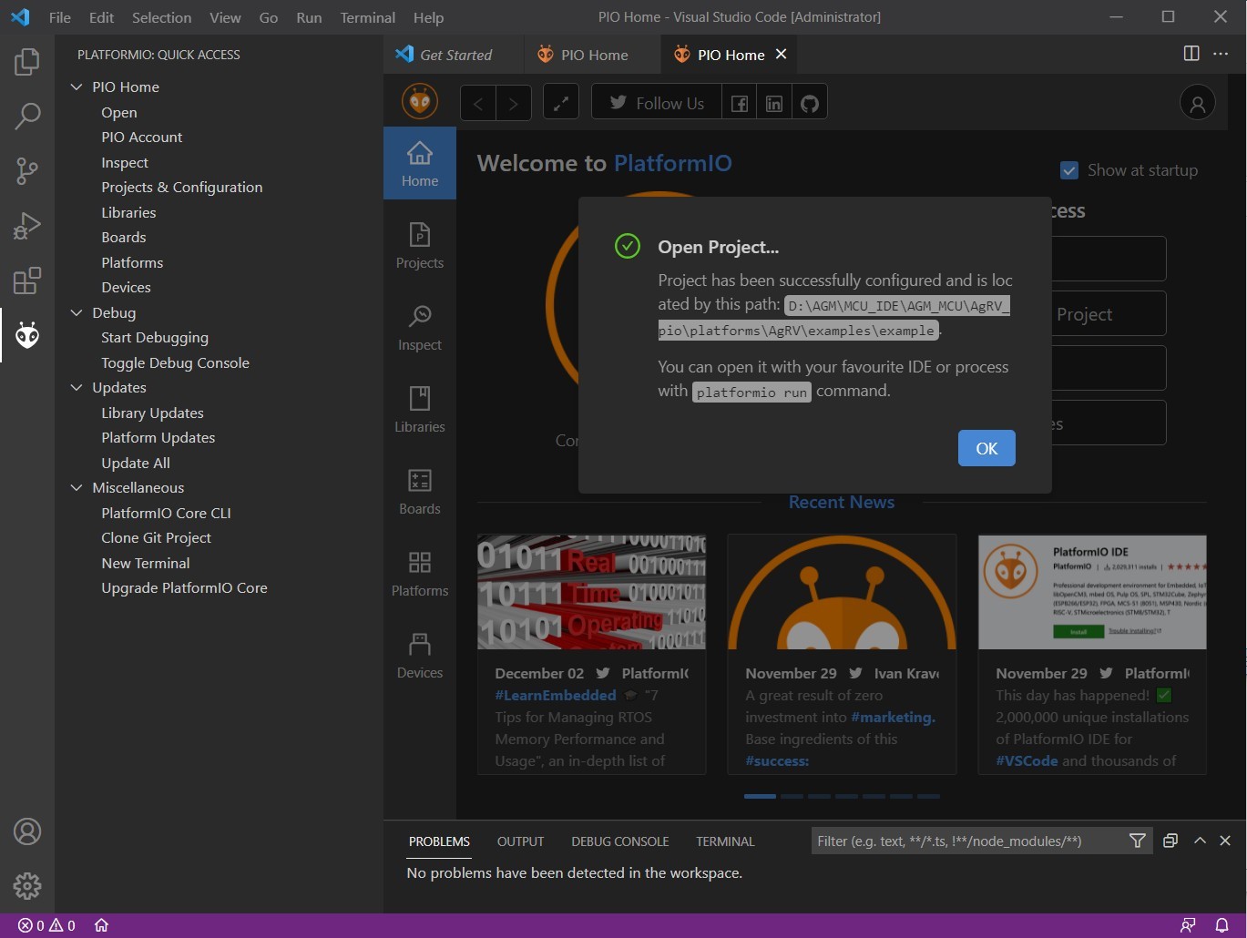Open the File menu
The height and width of the screenshot is (938, 1247).
point(60,17)
